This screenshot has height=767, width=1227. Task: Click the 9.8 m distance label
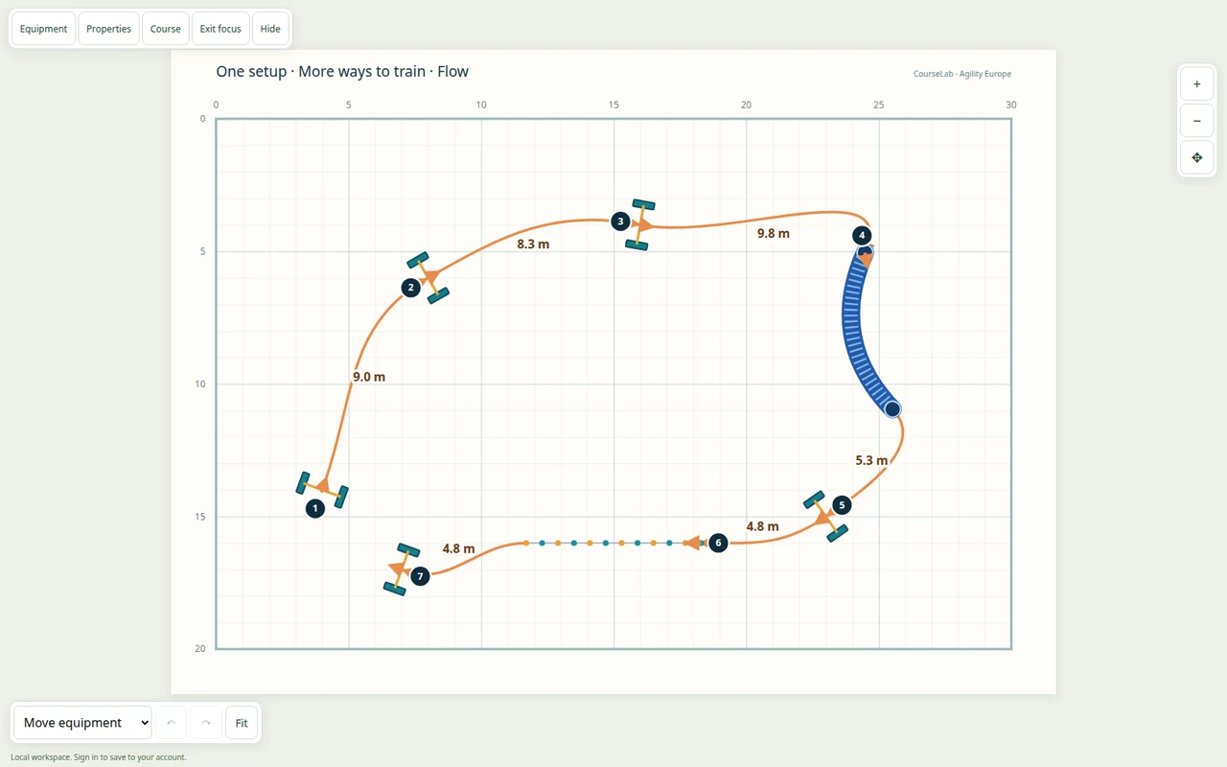coord(774,233)
